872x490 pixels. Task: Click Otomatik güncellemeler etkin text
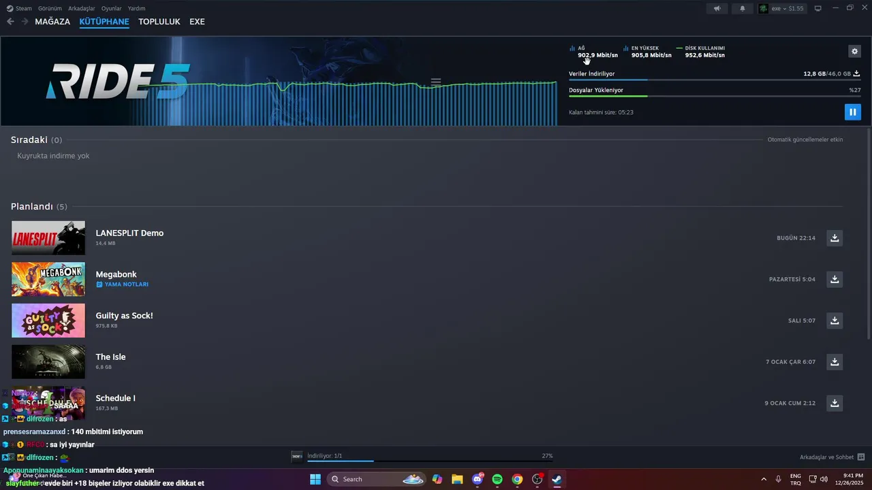(805, 140)
